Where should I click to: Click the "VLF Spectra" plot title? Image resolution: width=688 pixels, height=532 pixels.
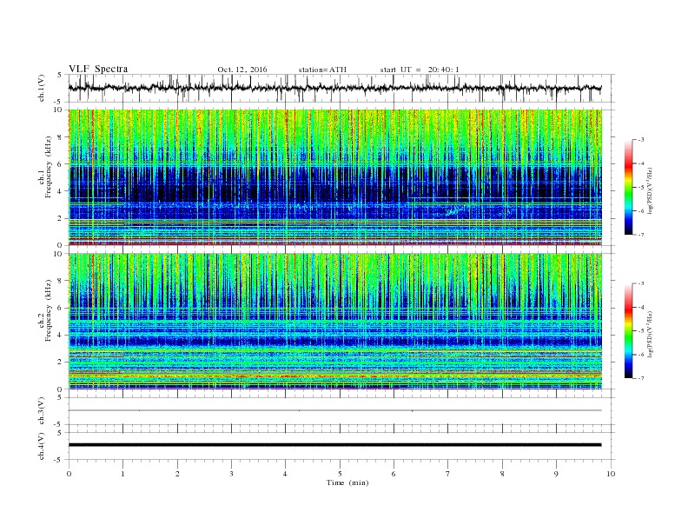click(98, 69)
